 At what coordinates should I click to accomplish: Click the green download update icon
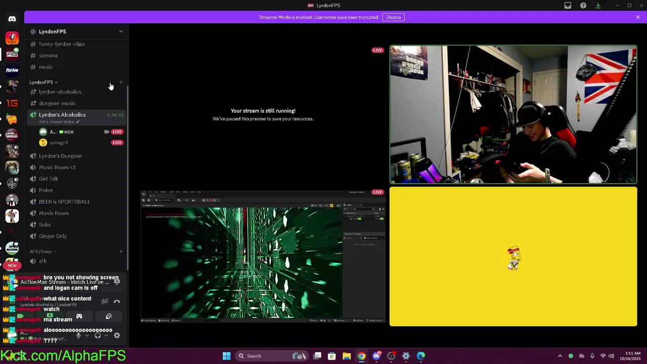(x=598, y=6)
